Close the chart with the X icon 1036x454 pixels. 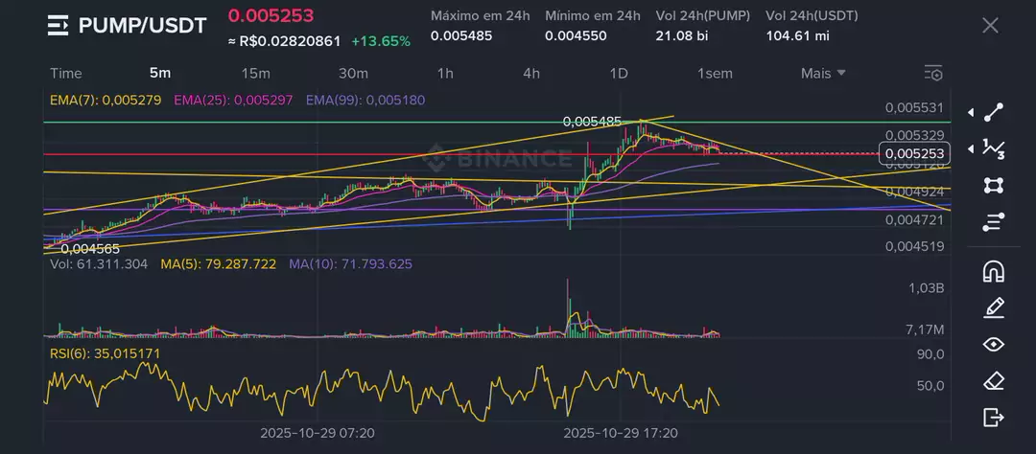[x=990, y=26]
